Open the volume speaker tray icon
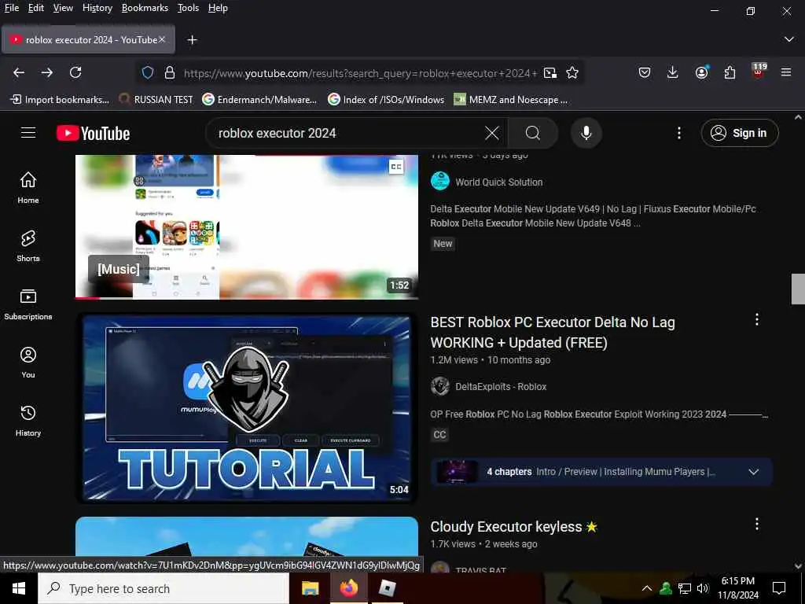This screenshot has width=805, height=604. (703, 588)
